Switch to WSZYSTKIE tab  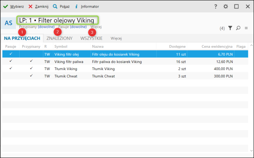[91, 38]
